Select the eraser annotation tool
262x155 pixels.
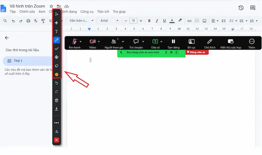click(57, 66)
